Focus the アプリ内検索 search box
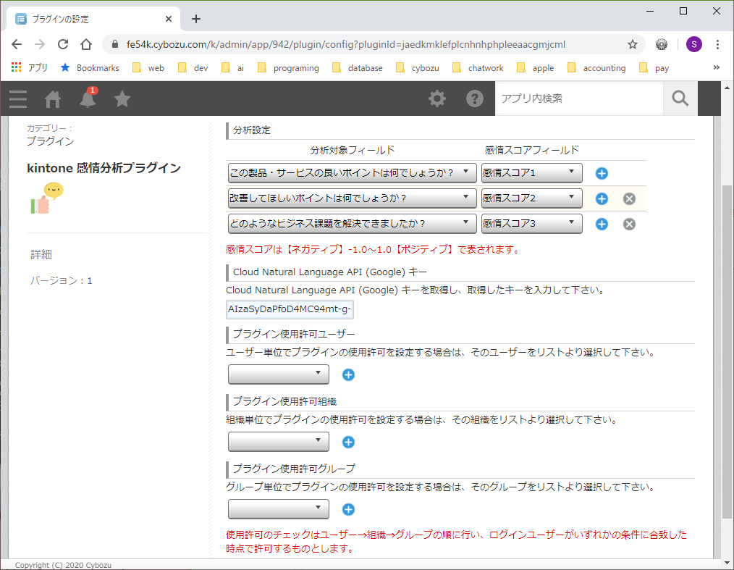 [580, 99]
